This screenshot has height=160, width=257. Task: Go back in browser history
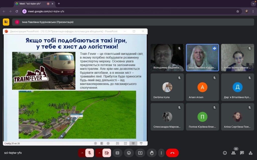click(4, 11)
